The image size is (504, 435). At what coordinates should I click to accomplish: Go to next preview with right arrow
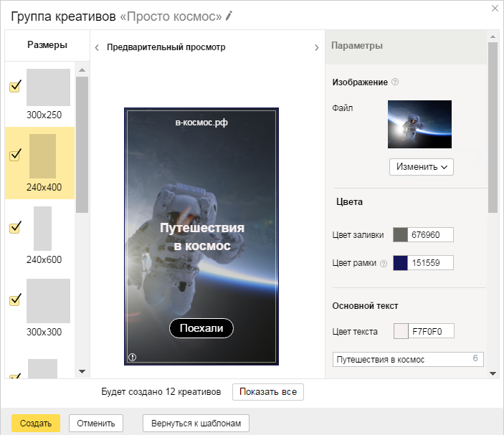(317, 47)
